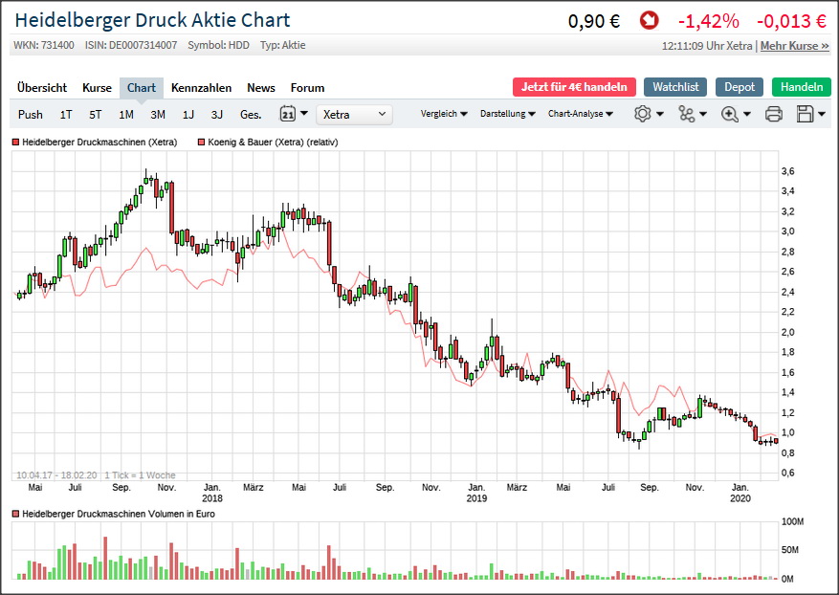This screenshot has height=595, width=839.
Task: Click the 10.04.17 - 18.02.20 date range label
Action: [56, 475]
